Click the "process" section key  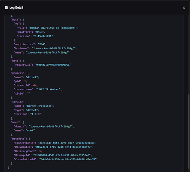pos(17,73)
